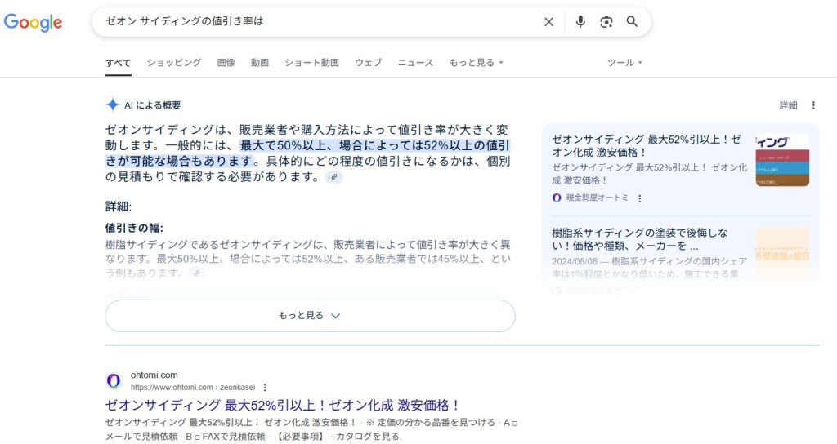
Task: Open the ニュース tab
Action: [415, 62]
